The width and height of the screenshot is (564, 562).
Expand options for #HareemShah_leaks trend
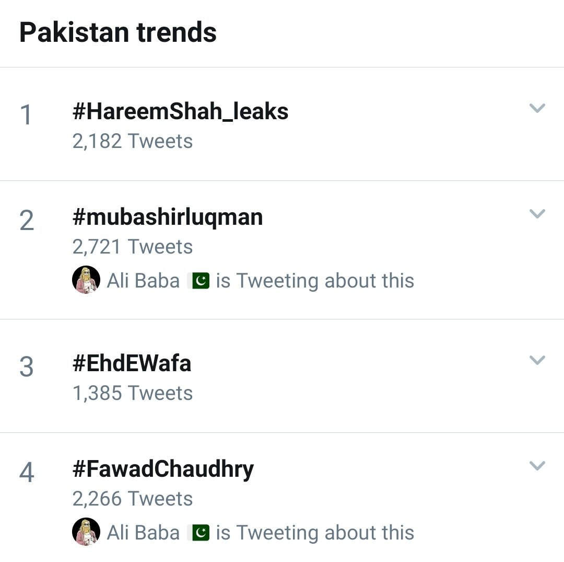537,108
